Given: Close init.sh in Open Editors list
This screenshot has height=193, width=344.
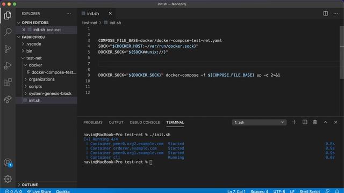Looking at the screenshot, I should [x=24, y=29].
